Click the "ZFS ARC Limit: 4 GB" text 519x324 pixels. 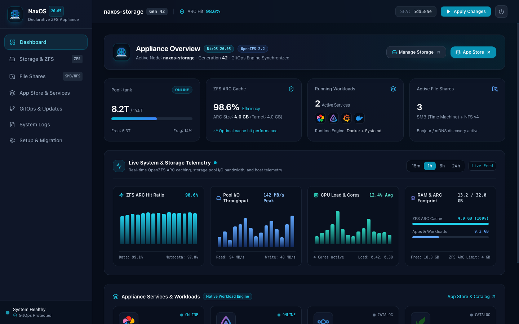click(470, 257)
